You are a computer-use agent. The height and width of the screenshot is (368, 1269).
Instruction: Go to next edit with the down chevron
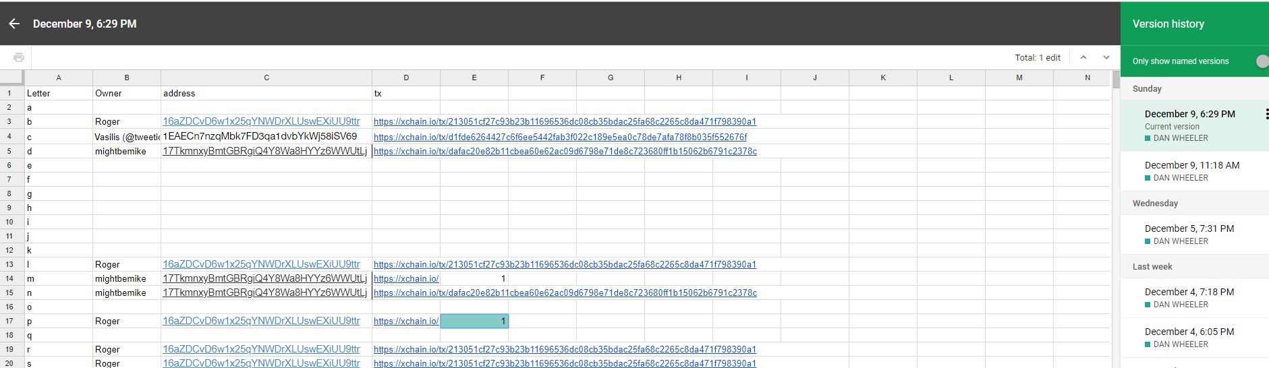pyautogui.click(x=1106, y=57)
